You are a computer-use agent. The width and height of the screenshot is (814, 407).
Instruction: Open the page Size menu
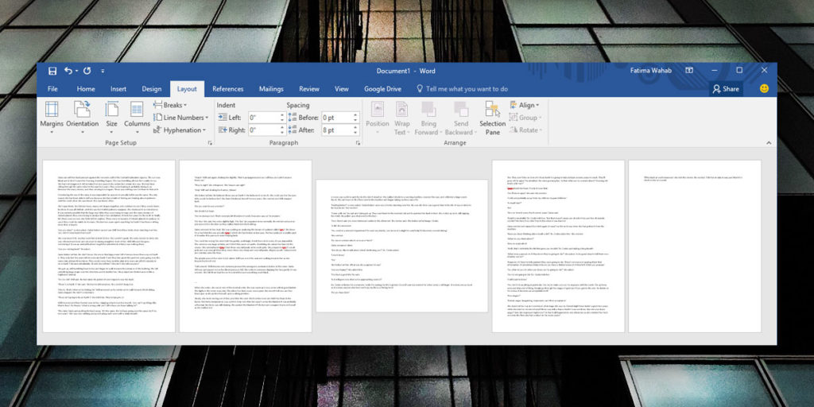click(x=111, y=114)
